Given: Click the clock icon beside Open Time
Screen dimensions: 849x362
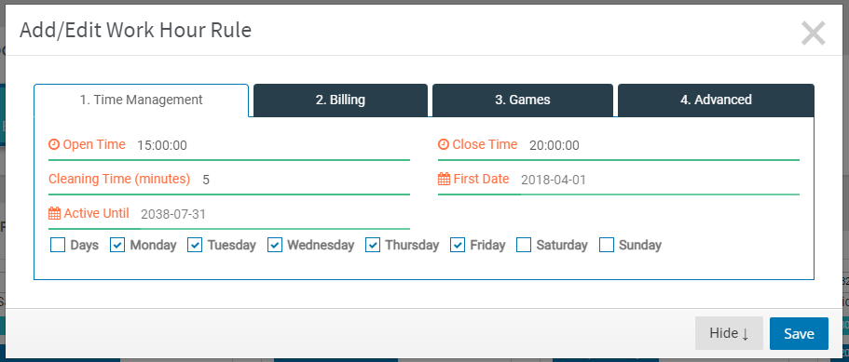Looking at the screenshot, I should point(54,144).
